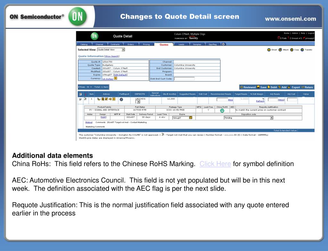Click the 'Click Here' symbol definition link
The width and height of the screenshot is (328, 251).
pyautogui.click(x=215, y=164)
